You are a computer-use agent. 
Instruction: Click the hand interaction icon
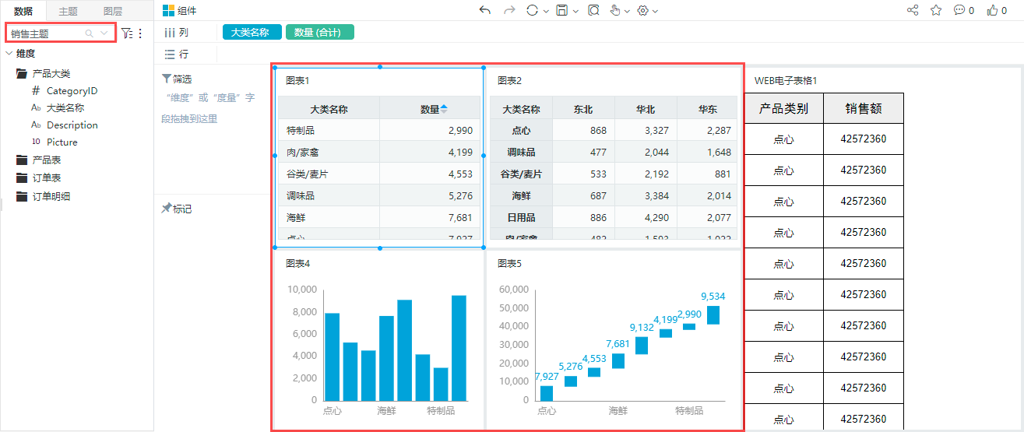(x=615, y=10)
